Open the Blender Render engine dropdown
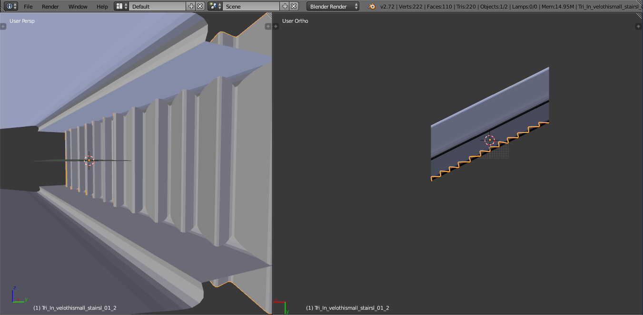This screenshot has height=315, width=643. click(333, 6)
